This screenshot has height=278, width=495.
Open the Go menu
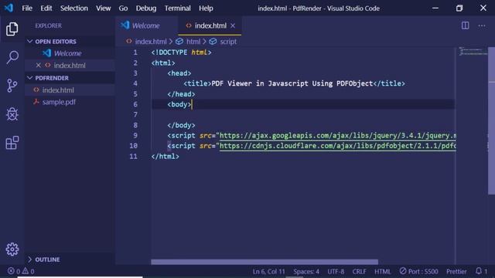coord(123,8)
